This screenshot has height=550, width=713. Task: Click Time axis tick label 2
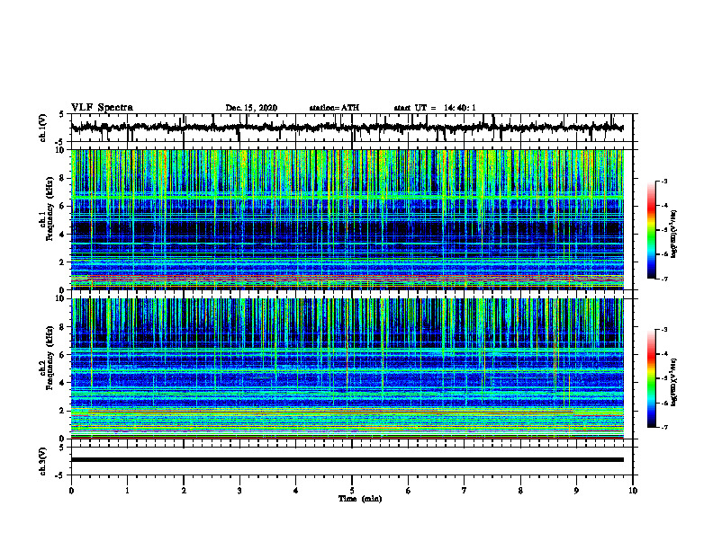point(184,491)
